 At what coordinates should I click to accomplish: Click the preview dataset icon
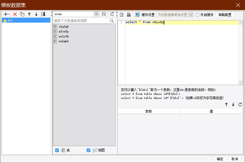coord(122,15)
